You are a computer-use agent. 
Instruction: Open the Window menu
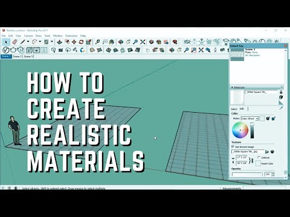pos(58,36)
